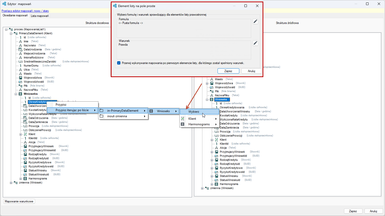Click the process icon beside proces (MapowaniaList1)
Viewport: 385px width, 216px height.
coord(11,29)
